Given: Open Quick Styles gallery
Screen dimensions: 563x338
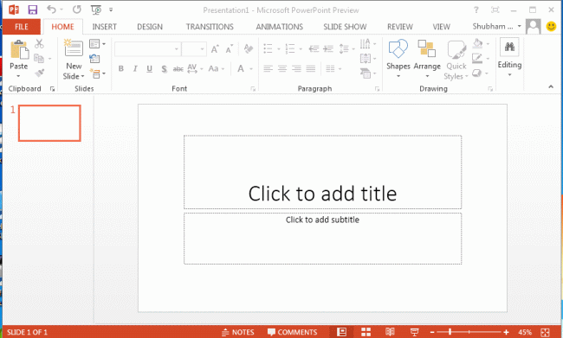Looking at the screenshot, I should [456, 61].
